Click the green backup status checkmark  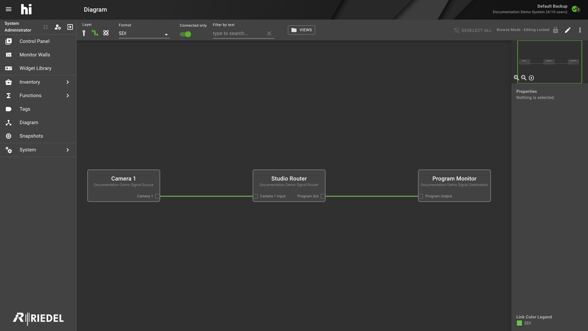tap(575, 9)
